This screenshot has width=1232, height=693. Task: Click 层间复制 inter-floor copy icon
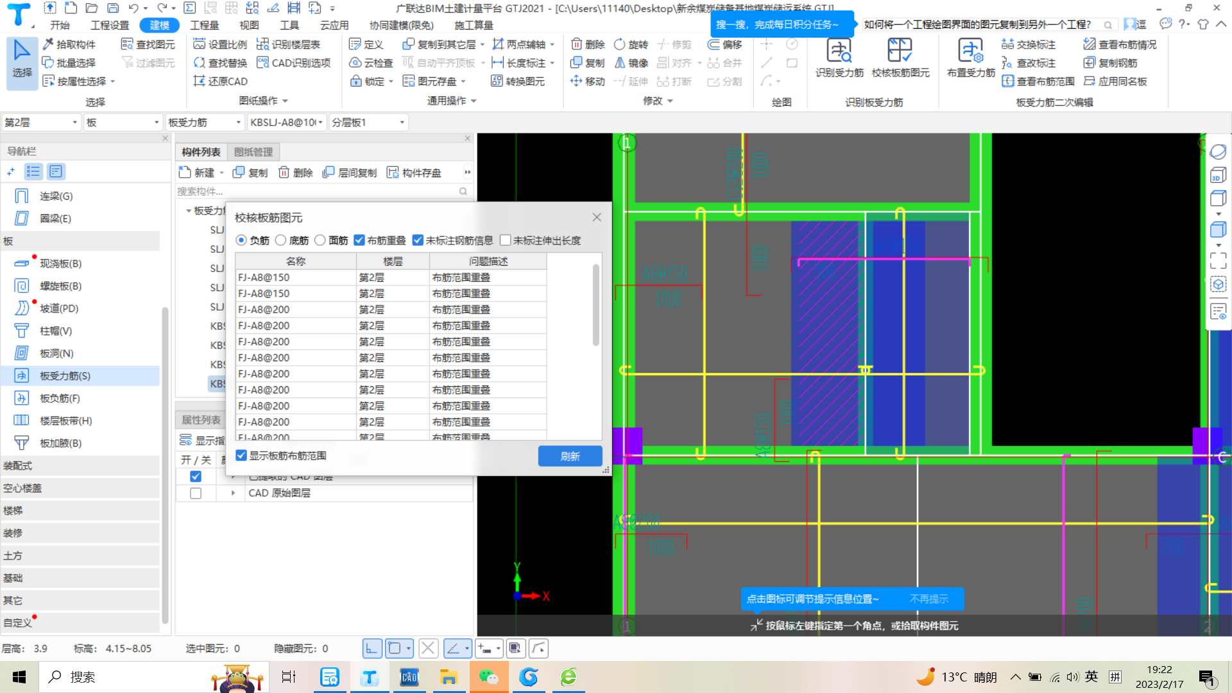[x=350, y=173]
